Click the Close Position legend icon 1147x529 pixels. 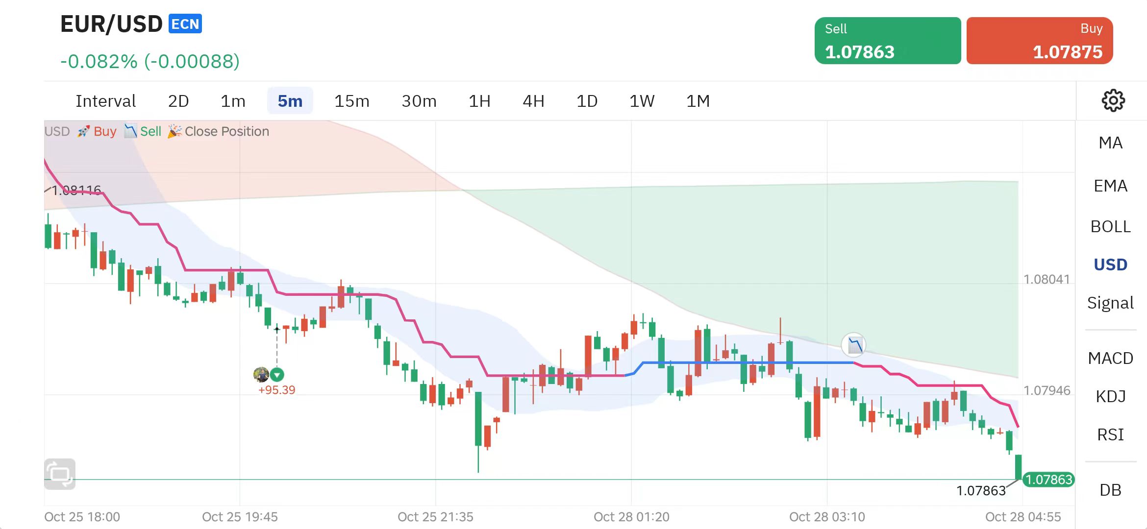click(x=175, y=131)
